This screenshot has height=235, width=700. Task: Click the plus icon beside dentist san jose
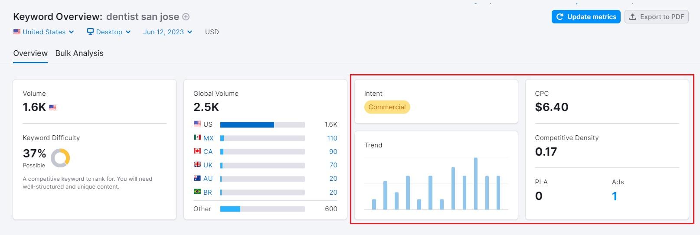click(x=186, y=17)
